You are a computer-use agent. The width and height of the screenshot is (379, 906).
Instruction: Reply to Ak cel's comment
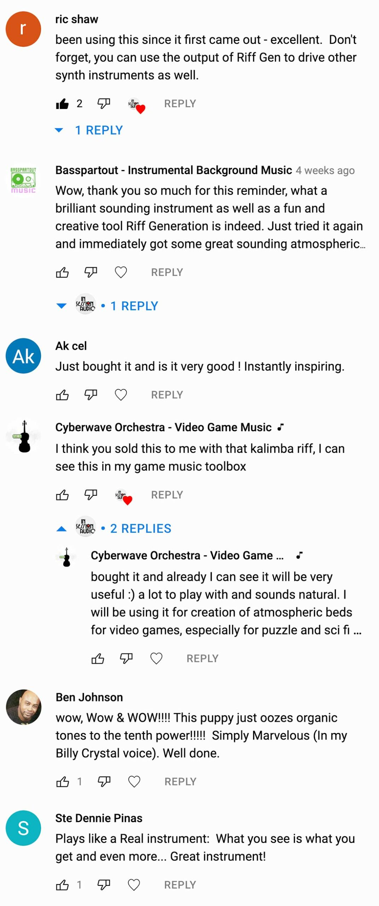[167, 395]
